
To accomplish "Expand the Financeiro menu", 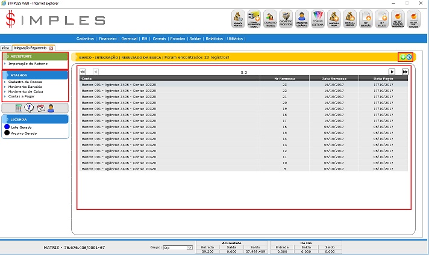I will (108, 38).
